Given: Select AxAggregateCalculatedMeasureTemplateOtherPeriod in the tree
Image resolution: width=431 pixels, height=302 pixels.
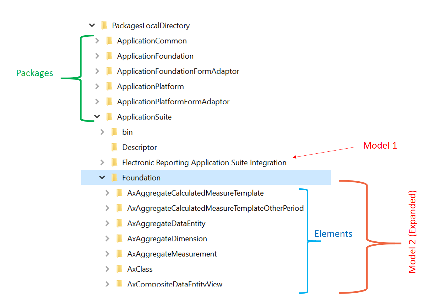Looking at the screenshot, I should 215,208.
